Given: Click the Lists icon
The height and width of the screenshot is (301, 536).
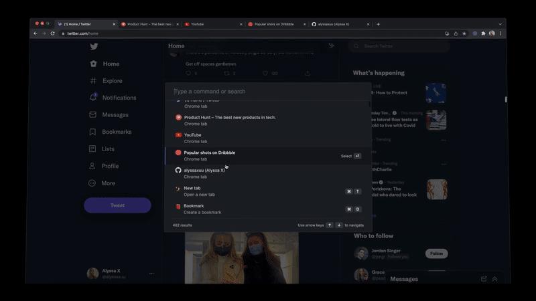Looking at the screenshot, I should pyautogui.click(x=92, y=148).
